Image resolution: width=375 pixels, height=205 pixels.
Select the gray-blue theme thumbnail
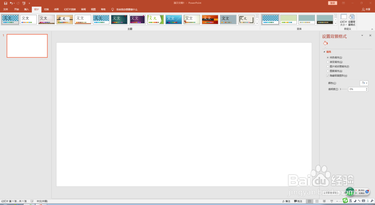pos(228,20)
